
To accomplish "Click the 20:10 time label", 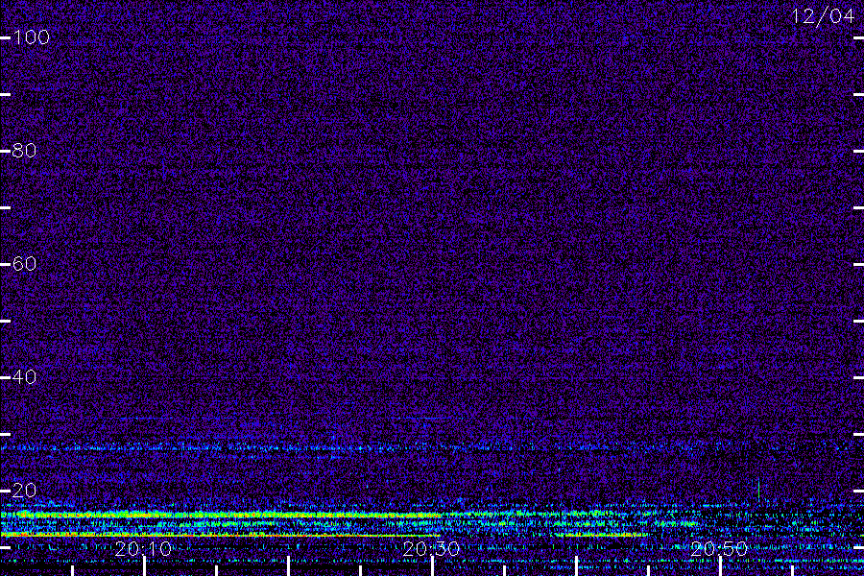I will [143, 548].
